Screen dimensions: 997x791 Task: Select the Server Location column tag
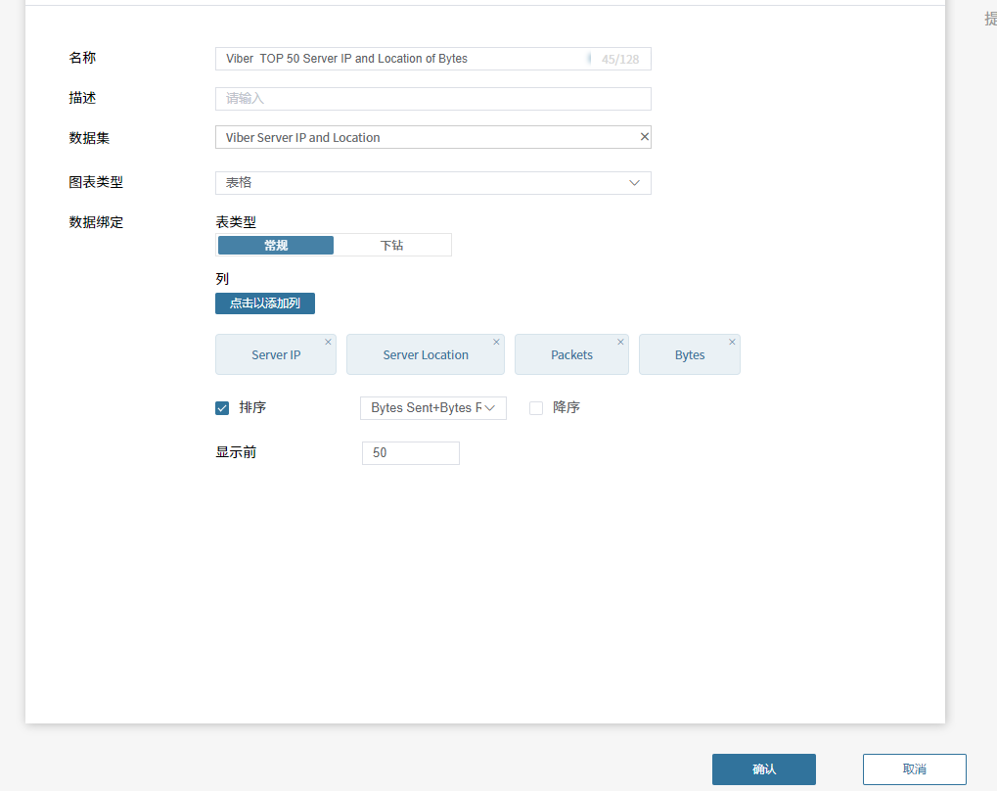(425, 355)
